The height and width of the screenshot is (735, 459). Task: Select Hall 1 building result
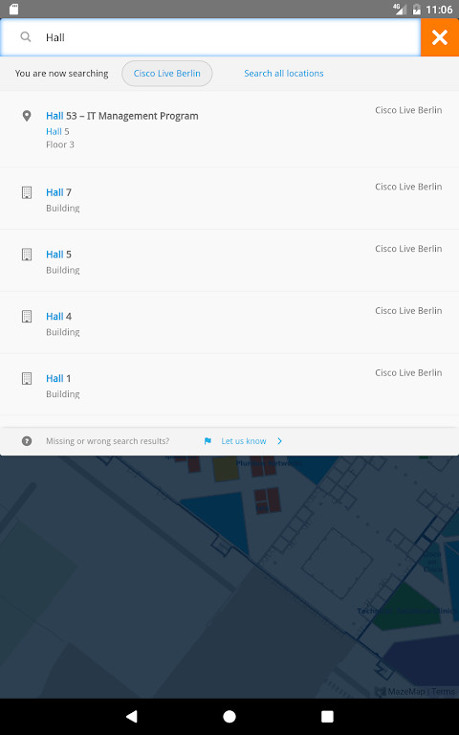click(229, 385)
